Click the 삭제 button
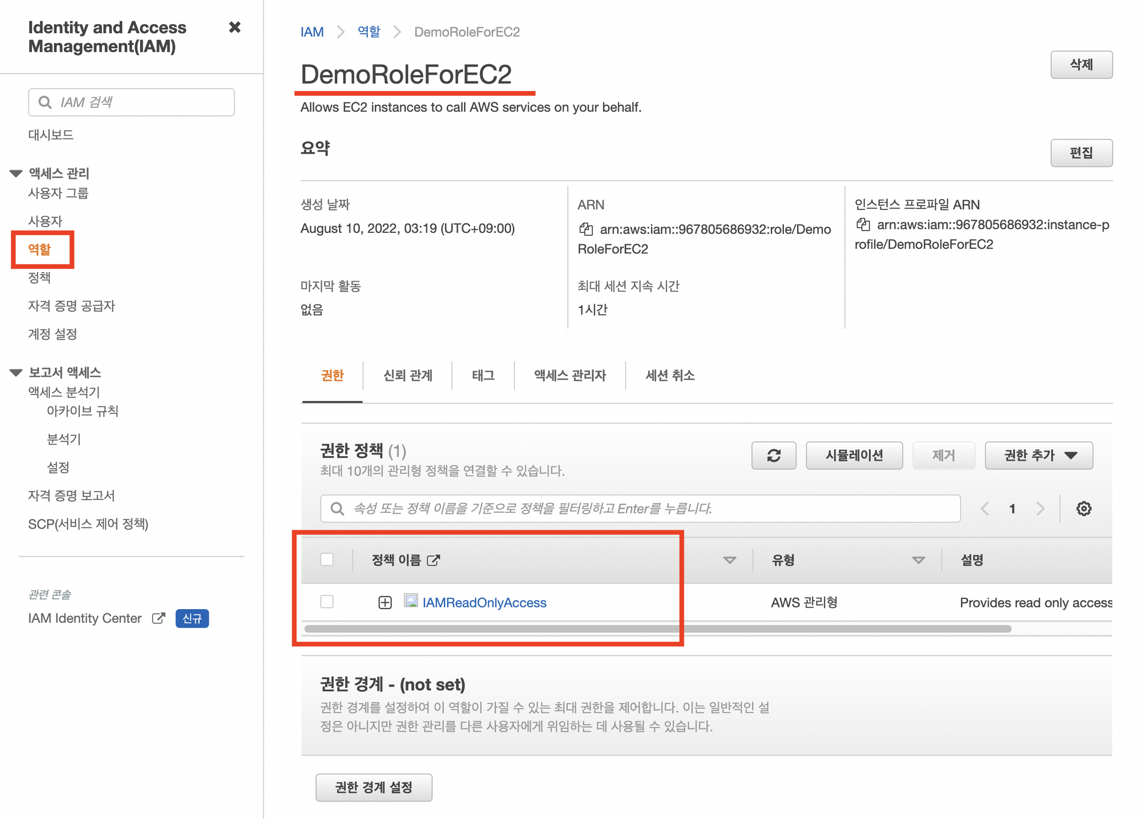The image size is (1147, 819). click(x=1081, y=65)
